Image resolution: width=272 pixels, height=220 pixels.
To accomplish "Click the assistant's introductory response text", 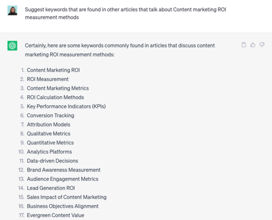I will click(x=120, y=50).
